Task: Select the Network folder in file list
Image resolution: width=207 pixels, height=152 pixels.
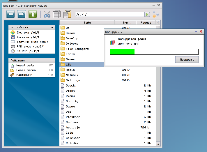Action: 72,75
